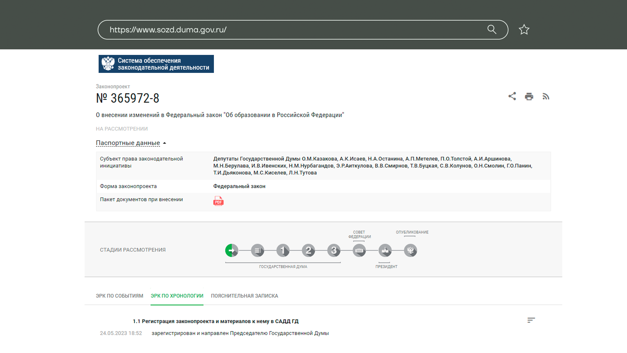Click the bookmark star icon
Viewport: 627px width, 353px height.
click(524, 30)
